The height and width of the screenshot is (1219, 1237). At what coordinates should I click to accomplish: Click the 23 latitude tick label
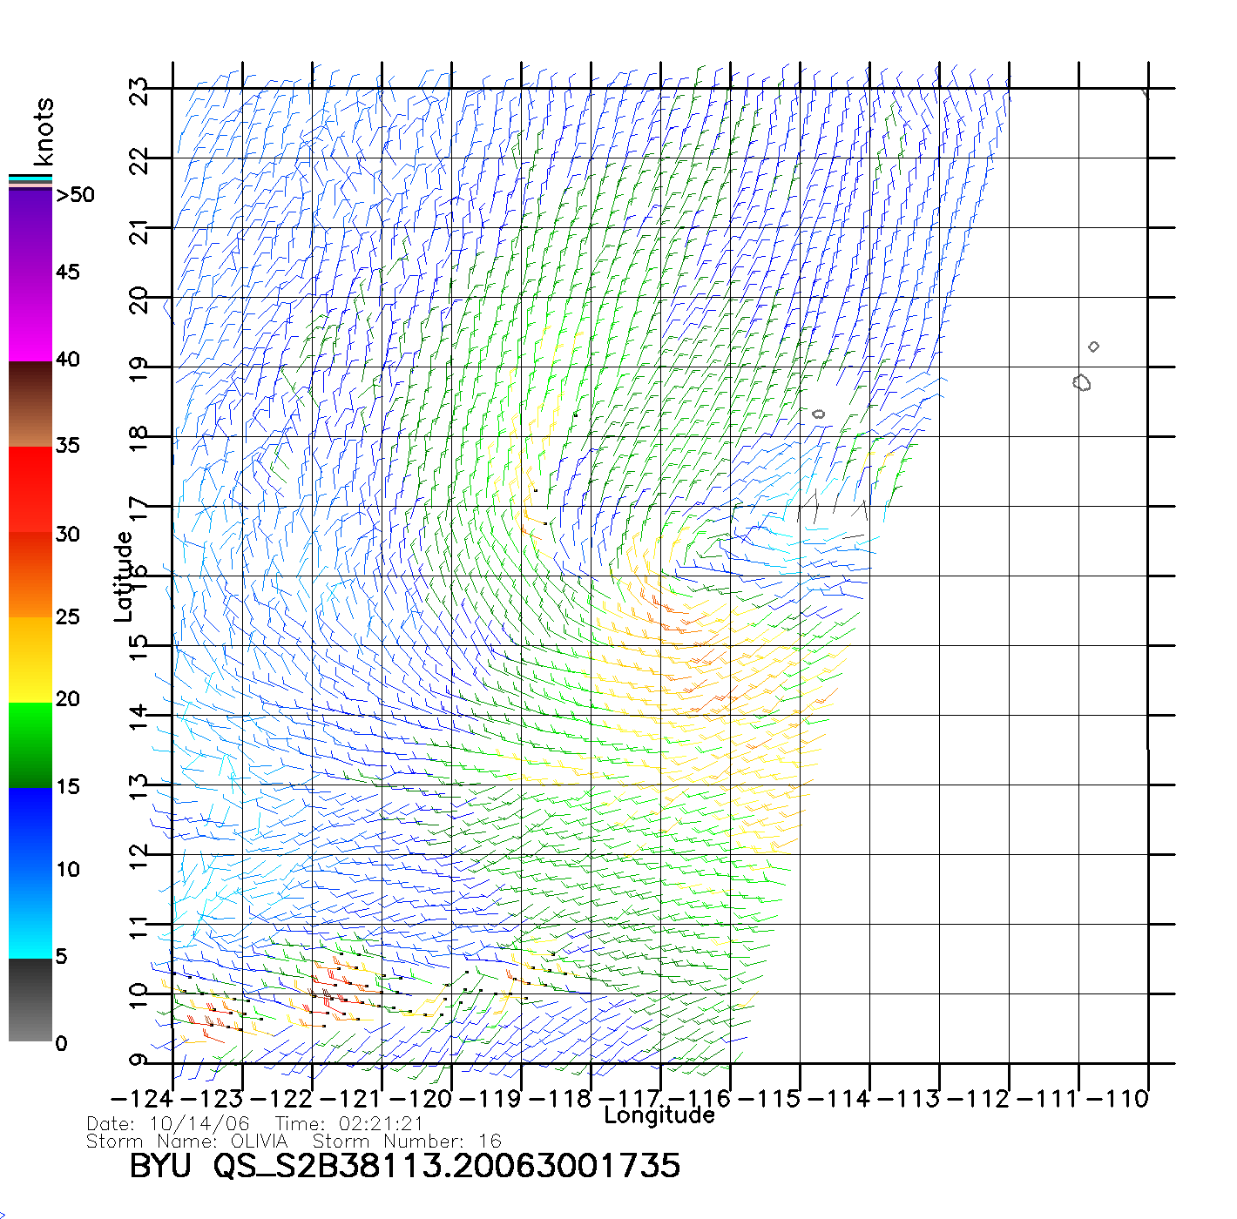pyautogui.click(x=139, y=91)
